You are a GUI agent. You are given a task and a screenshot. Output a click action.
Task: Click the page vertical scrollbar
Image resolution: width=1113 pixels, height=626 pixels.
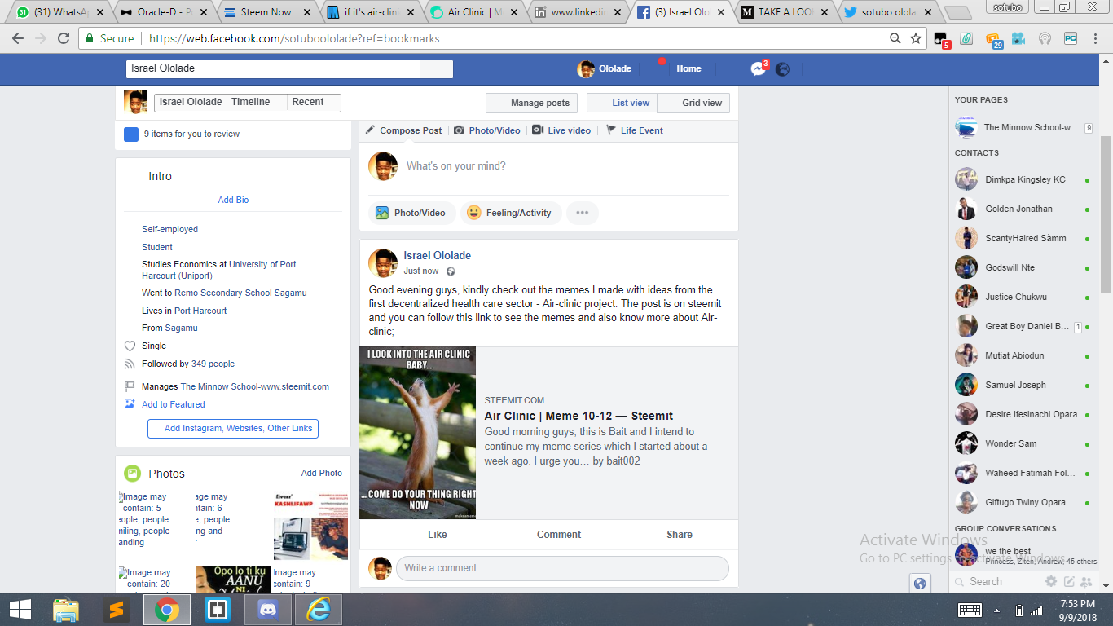pyautogui.click(x=1106, y=216)
